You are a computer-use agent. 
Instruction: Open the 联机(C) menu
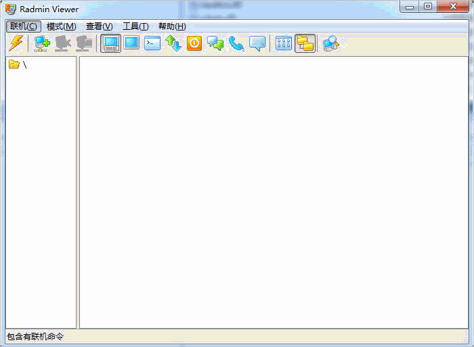click(x=24, y=26)
